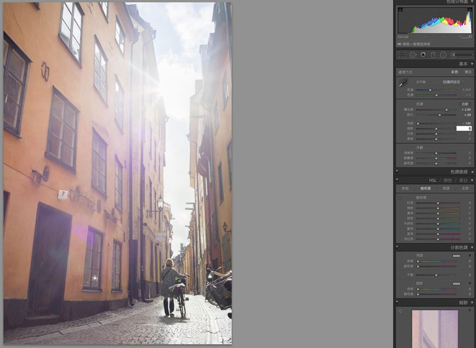Select the Spot Removal tool

tap(412, 54)
